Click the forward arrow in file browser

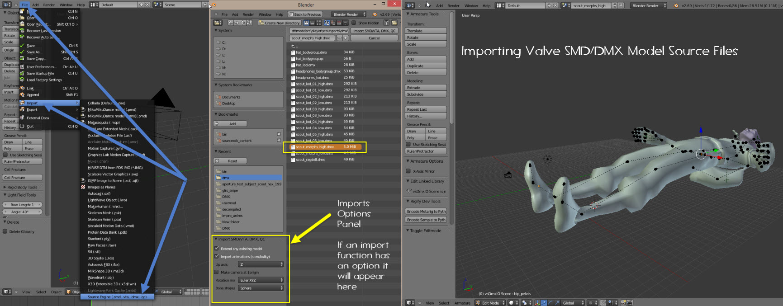click(237, 23)
